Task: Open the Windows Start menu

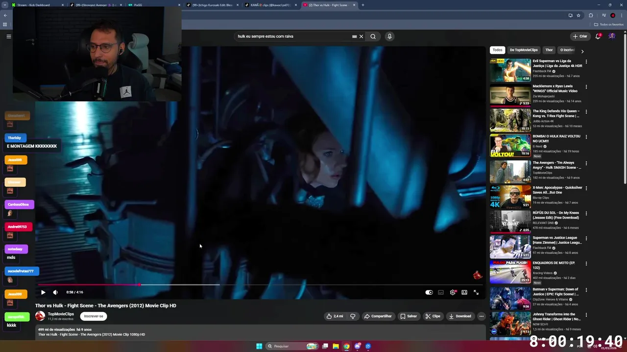Action: click(259, 346)
